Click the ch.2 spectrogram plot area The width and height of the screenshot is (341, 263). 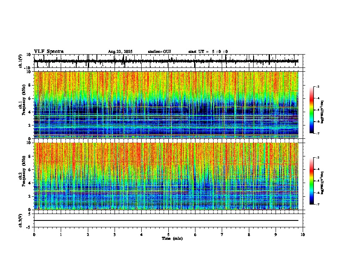[x=166, y=176]
